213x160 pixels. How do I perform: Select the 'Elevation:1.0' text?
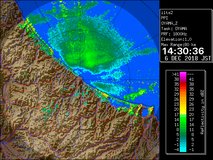click(x=176, y=39)
